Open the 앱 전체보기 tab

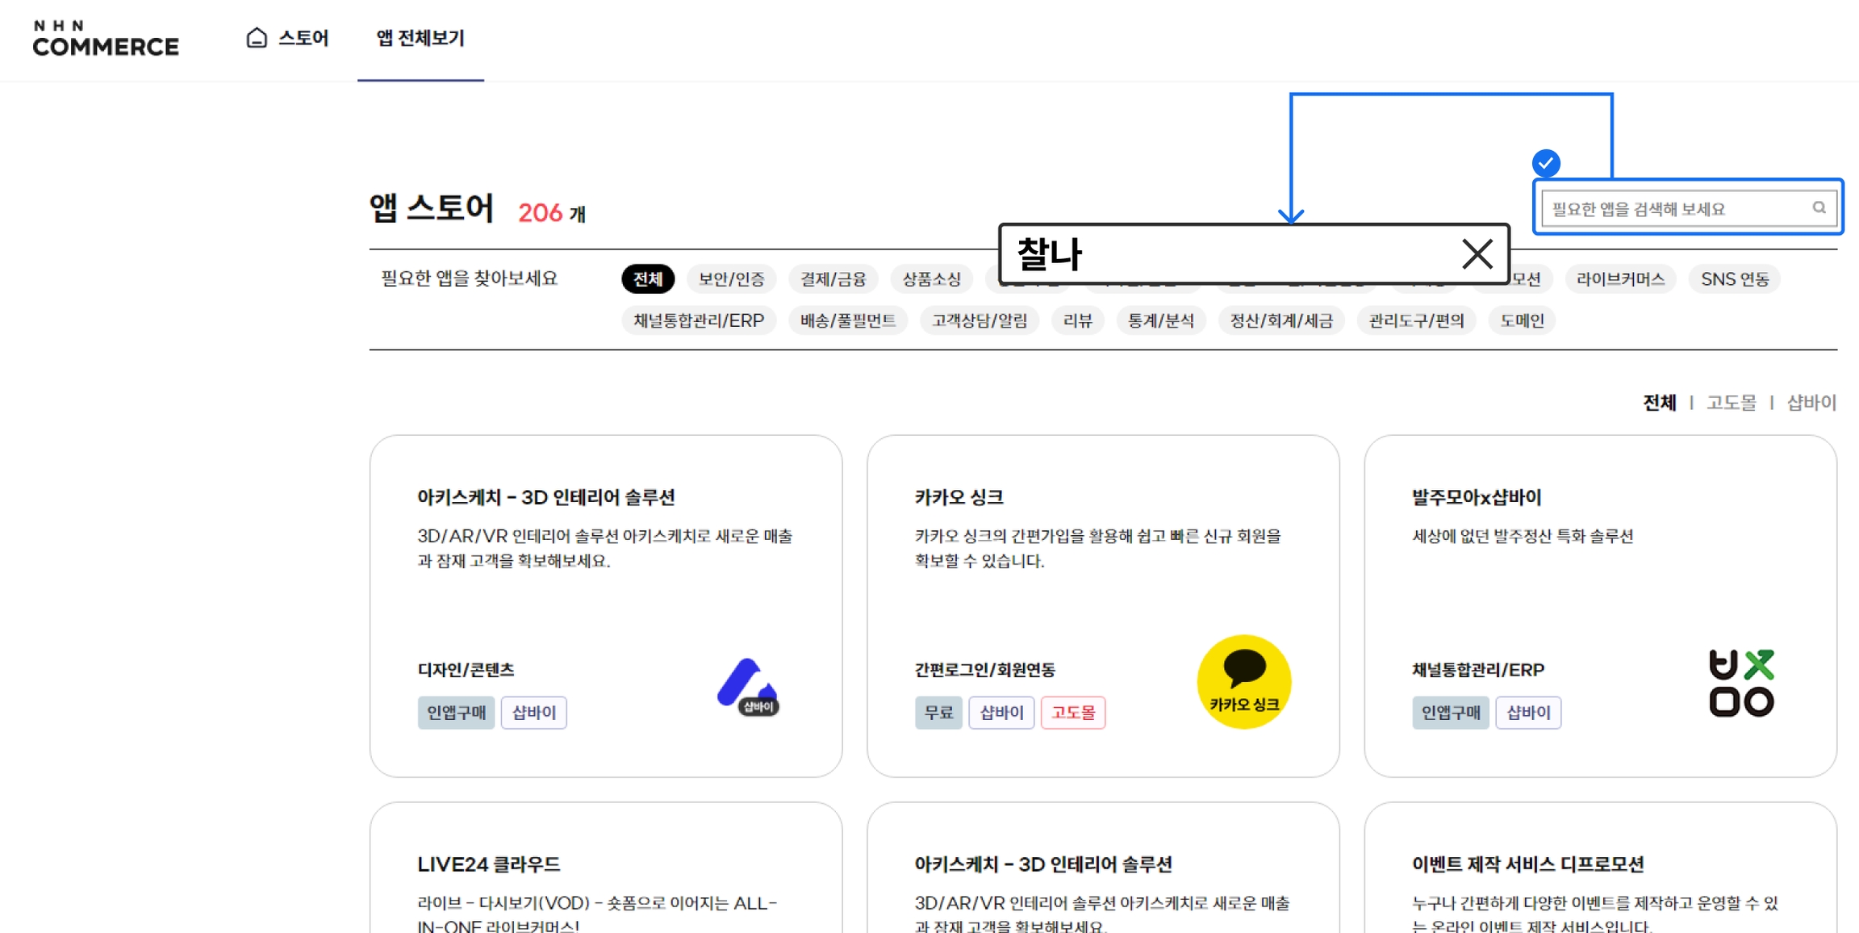coord(420,38)
